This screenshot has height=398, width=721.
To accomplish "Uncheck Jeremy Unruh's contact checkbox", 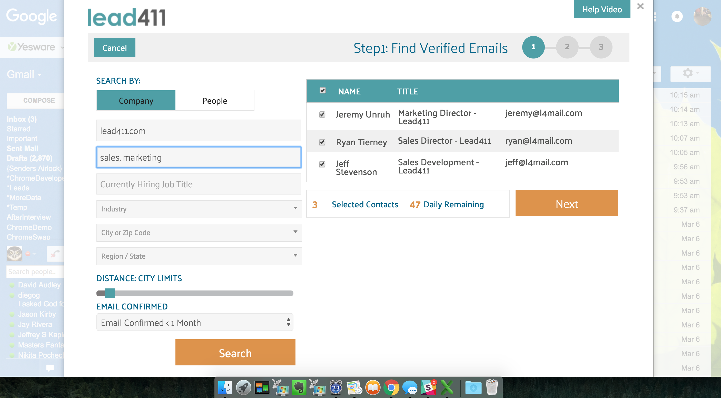I will point(322,114).
